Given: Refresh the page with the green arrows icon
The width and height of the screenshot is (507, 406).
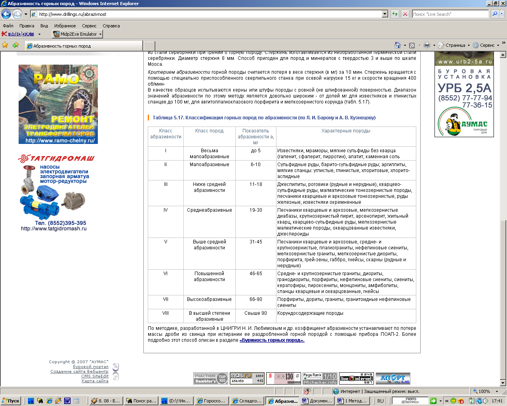Looking at the screenshot, I should pyautogui.click(x=395, y=14).
